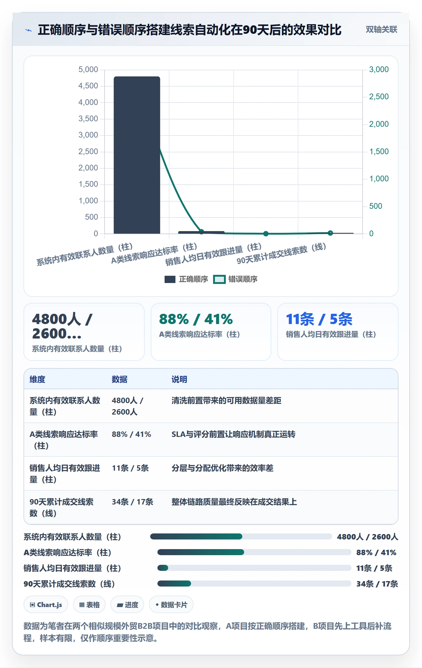This screenshot has height=668, width=422.
Task: Click the 4800人 / 2600人 table data cell
Action: click(x=128, y=406)
